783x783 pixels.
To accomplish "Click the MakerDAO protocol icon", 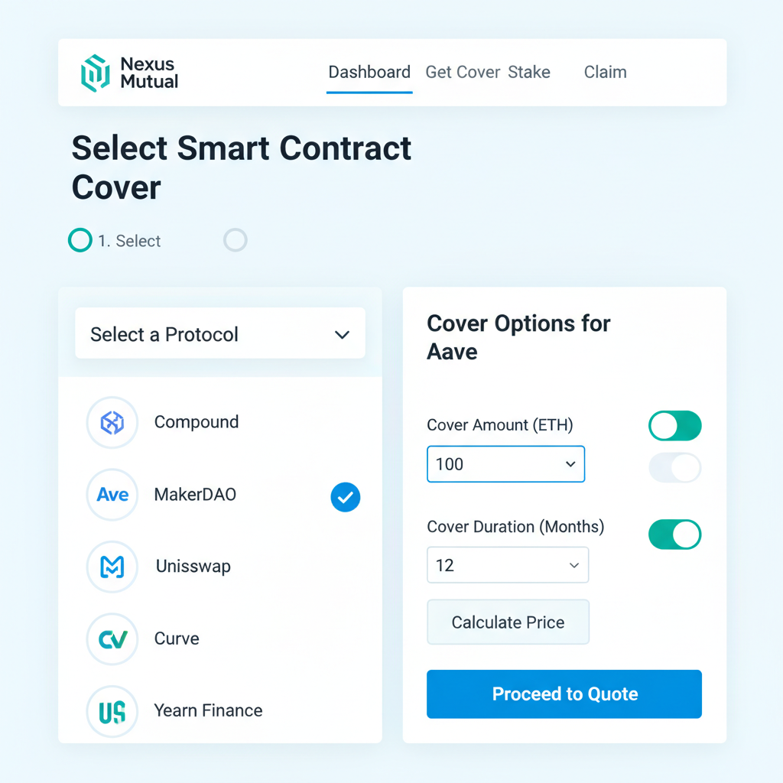I will click(x=112, y=495).
